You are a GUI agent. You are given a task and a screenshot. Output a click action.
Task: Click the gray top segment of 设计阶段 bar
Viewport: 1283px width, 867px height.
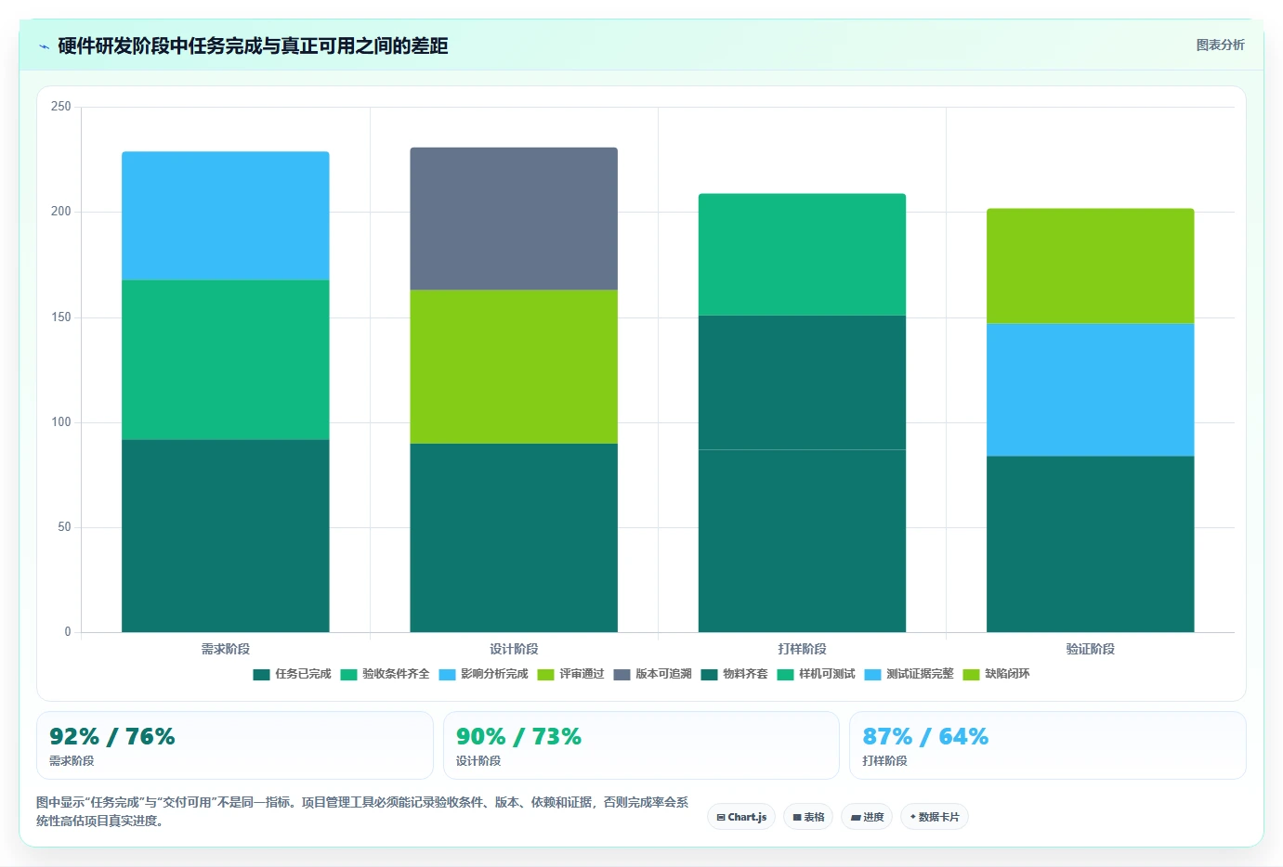[x=514, y=219]
